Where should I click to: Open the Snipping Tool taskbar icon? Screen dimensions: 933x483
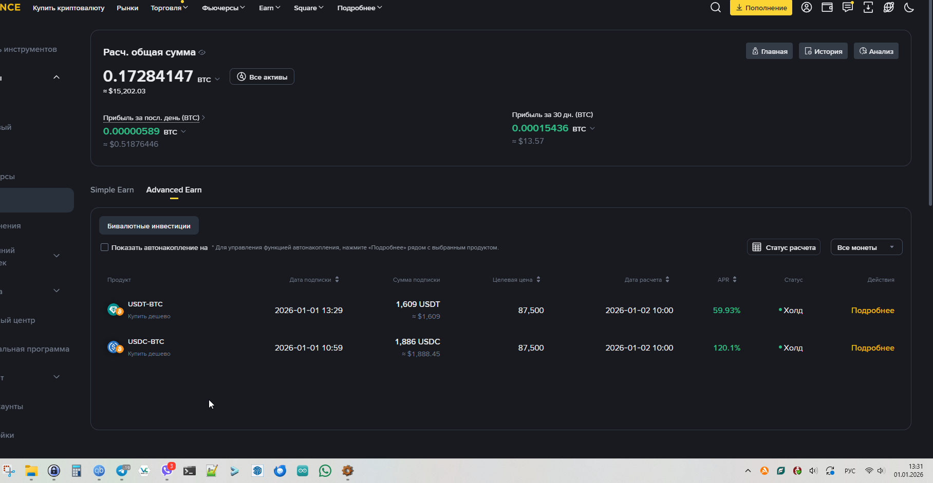9,471
